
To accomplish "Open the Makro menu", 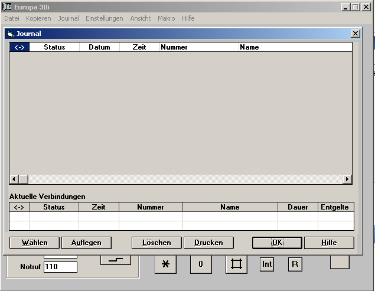I will click(166, 18).
